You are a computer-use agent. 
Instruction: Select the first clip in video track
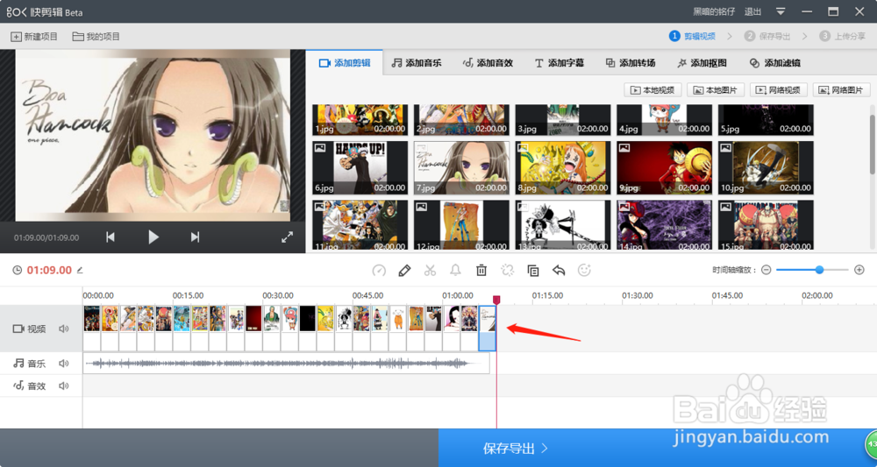click(x=92, y=328)
